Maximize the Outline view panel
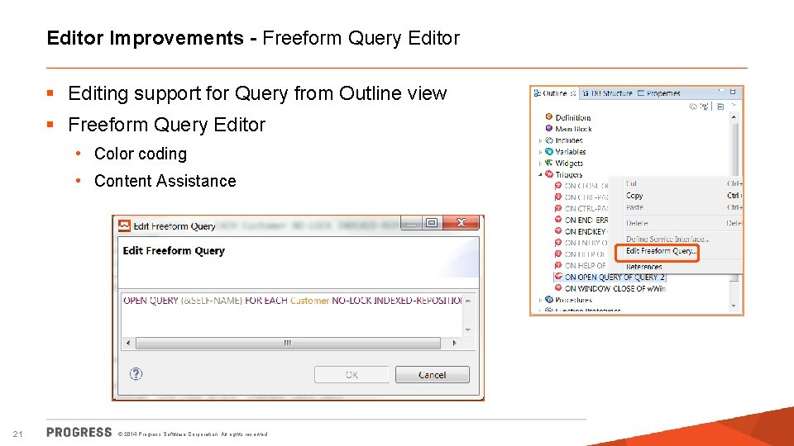This screenshot has height=446, width=794. (733, 92)
